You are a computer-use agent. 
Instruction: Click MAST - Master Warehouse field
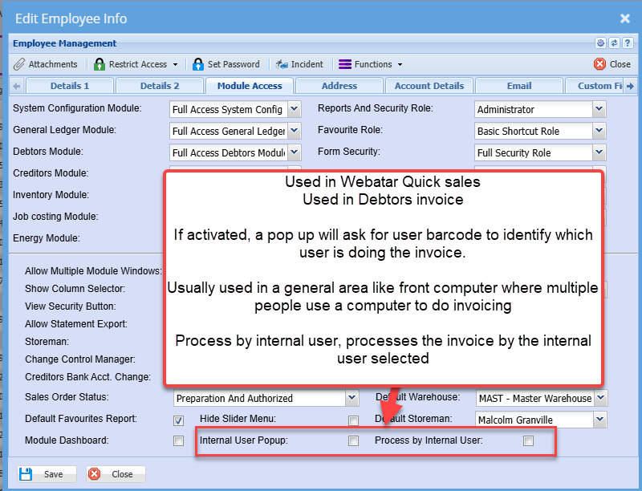[x=534, y=398]
